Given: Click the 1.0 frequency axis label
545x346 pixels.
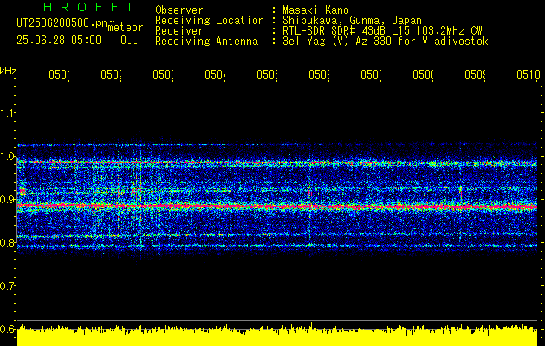Looking at the screenshot, I should point(7,157).
